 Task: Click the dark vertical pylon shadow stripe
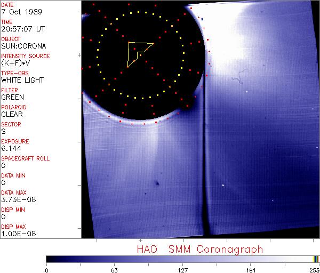pyautogui.click(x=203, y=160)
